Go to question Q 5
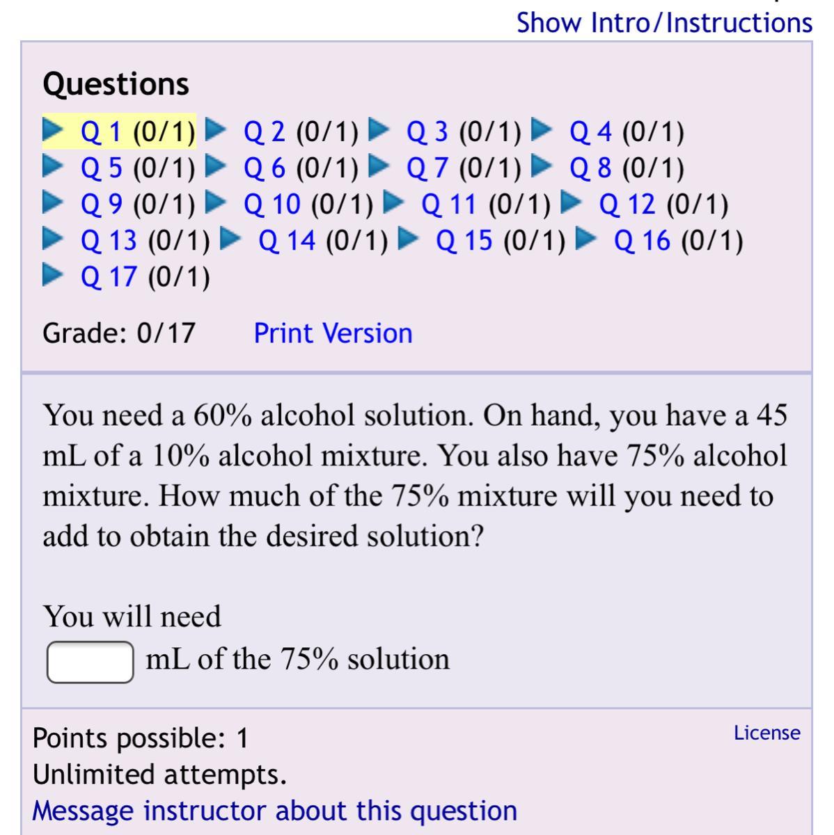834x835 pixels. (x=102, y=167)
